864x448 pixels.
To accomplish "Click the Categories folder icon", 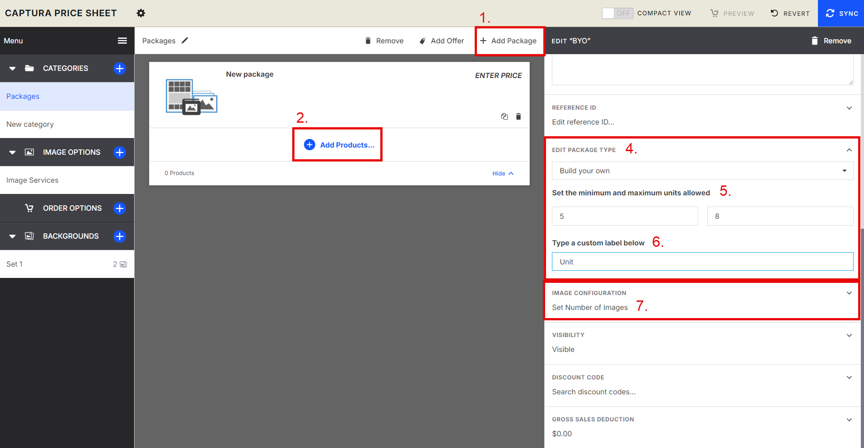I will pyautogui.click(x=29, y=68).
